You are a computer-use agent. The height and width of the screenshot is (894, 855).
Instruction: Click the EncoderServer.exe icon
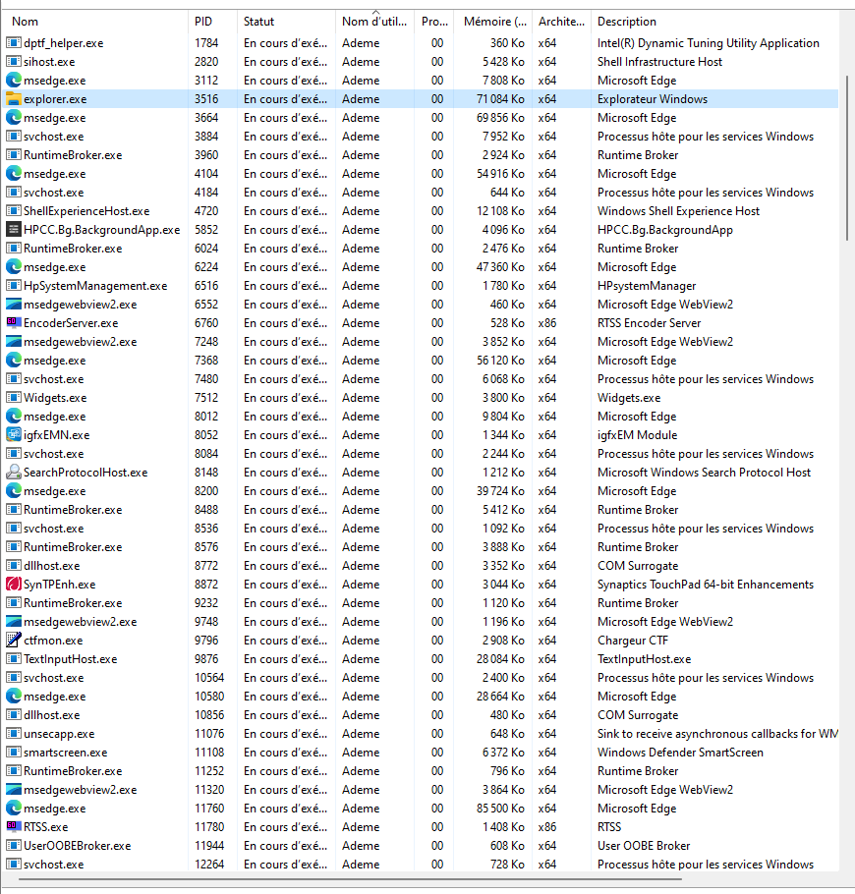click(13, 323)
